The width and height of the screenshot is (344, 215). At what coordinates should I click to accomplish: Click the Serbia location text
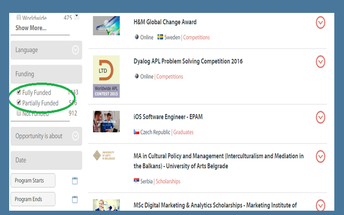(146, 181)
